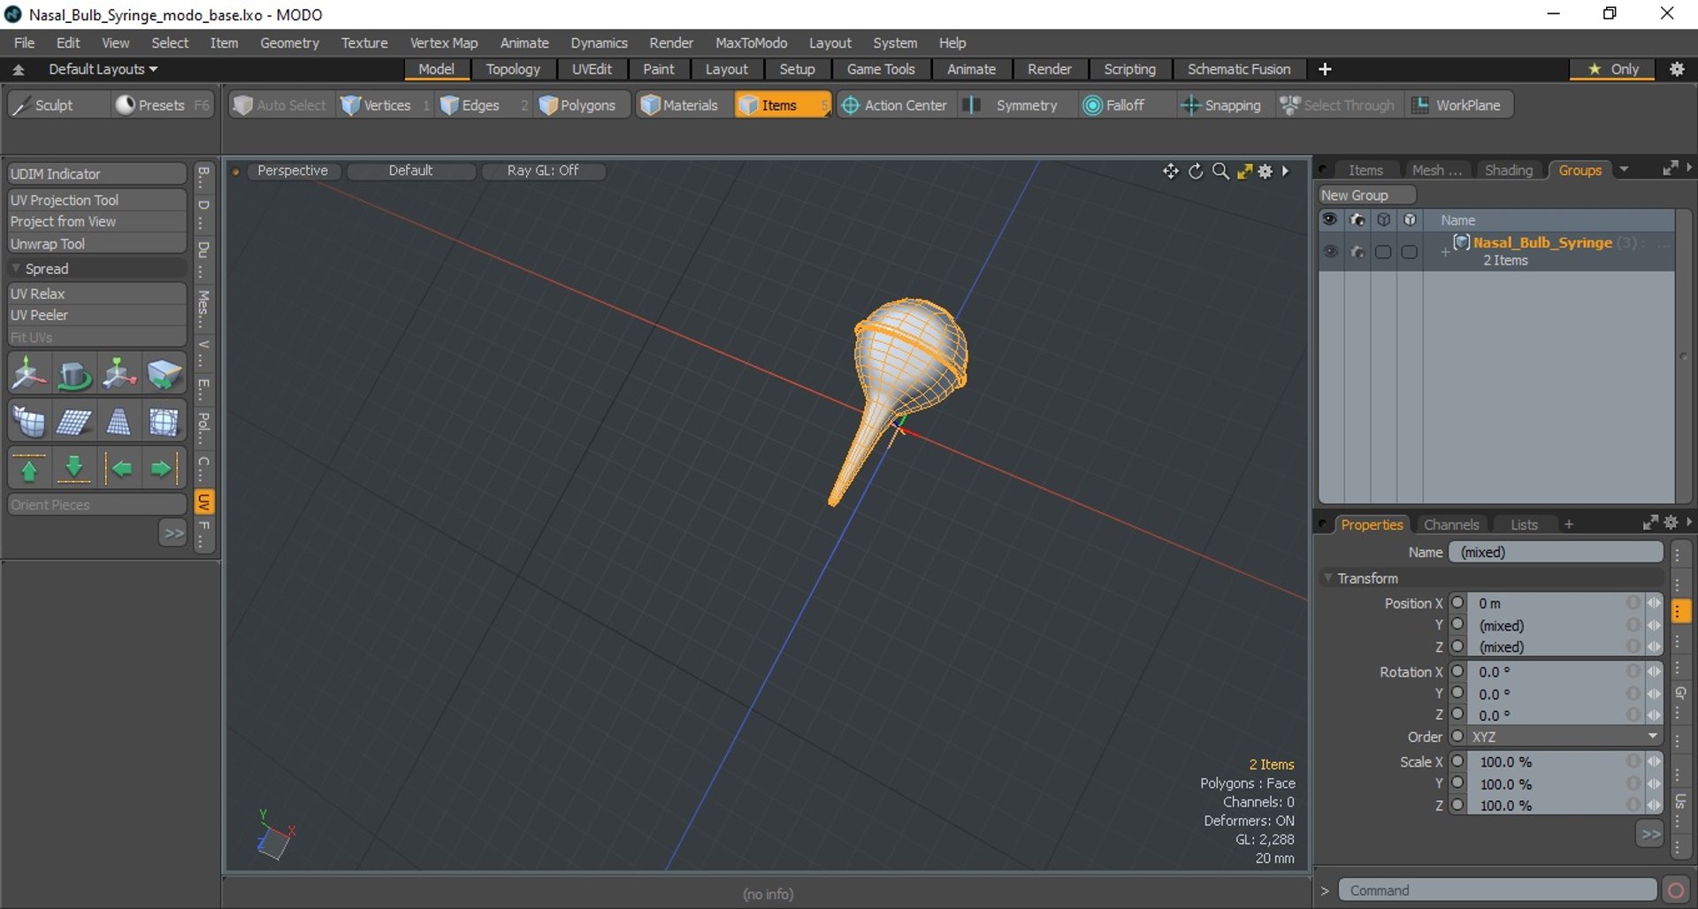Screen dimensions: 1698x909
Task: Align UVs to left edge arrow
Action: click(120, 469)
